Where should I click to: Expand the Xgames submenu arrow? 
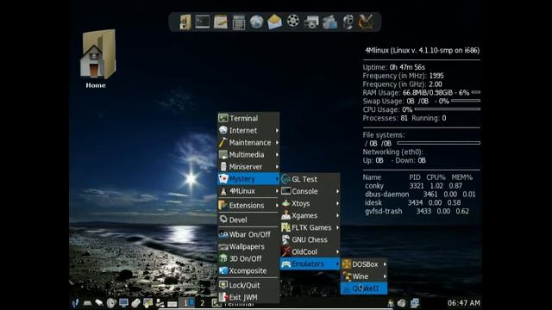(337, 215)
